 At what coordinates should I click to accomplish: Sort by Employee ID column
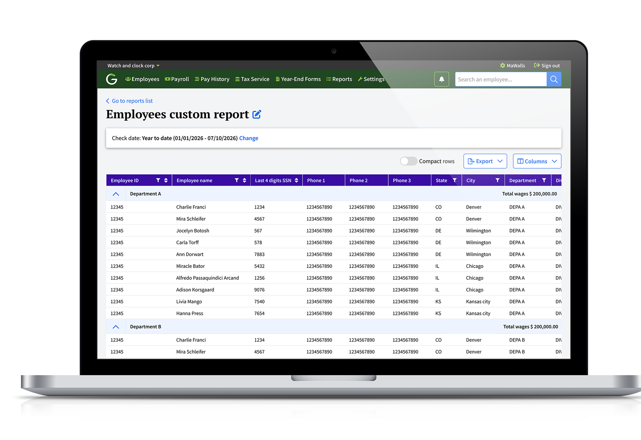pyautogui.click(x=166, y=180)
